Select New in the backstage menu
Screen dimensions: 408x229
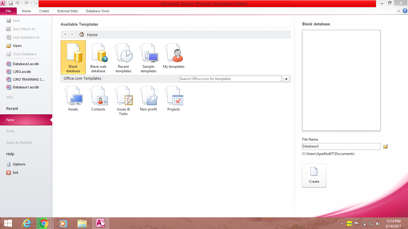[26, 120]
